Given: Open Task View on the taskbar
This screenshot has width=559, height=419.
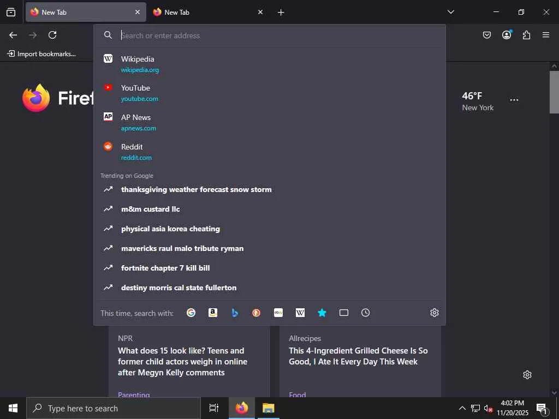Looking at the screenshot, I should 214,408.
